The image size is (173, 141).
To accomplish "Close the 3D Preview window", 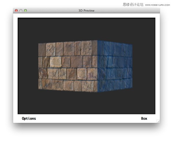I will pos(16,10).
